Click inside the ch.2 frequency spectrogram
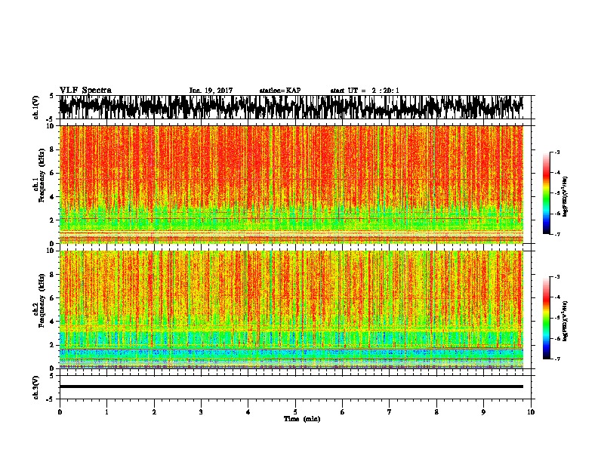 pos(291,310)
